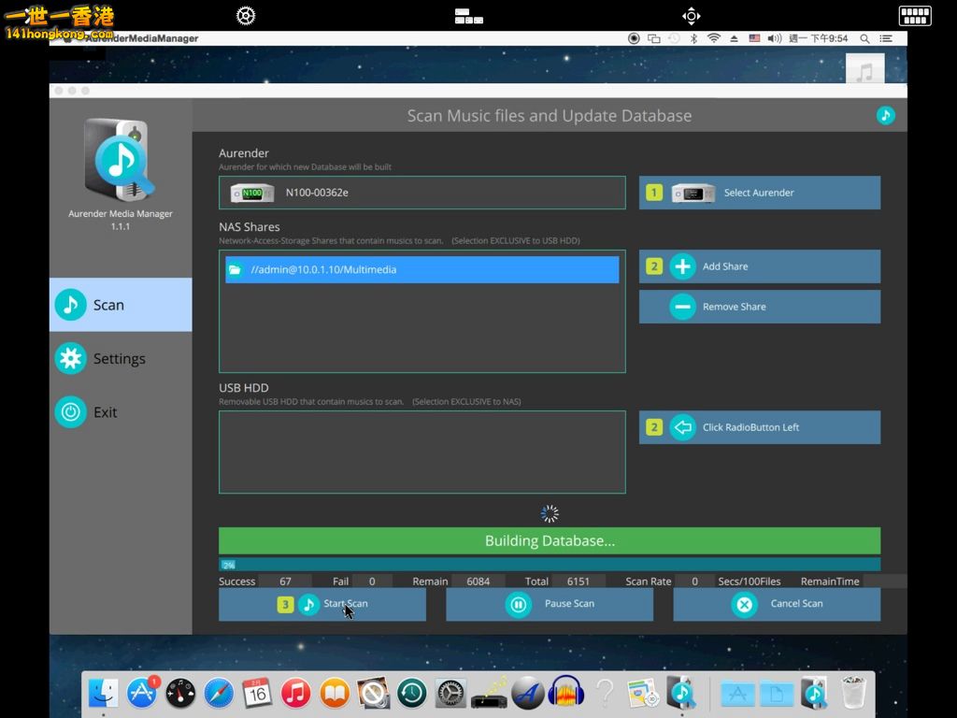Screen dimensions: 957x718
Task: Click the music note icon in header
Action: tap(885, 115)
